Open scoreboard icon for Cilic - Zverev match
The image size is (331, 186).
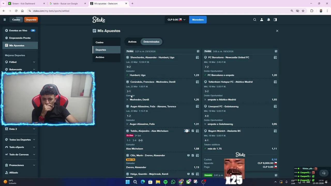(x=197, y=156)
